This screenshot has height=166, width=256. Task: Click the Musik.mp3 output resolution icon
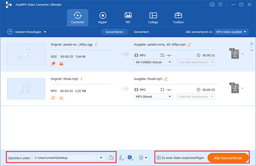(x=162, y=90)
